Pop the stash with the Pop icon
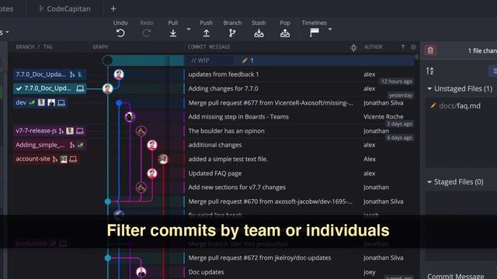Image resolution: width=497 pixels, height=279 pixels. pyautogui.click(x=285, y=33)
